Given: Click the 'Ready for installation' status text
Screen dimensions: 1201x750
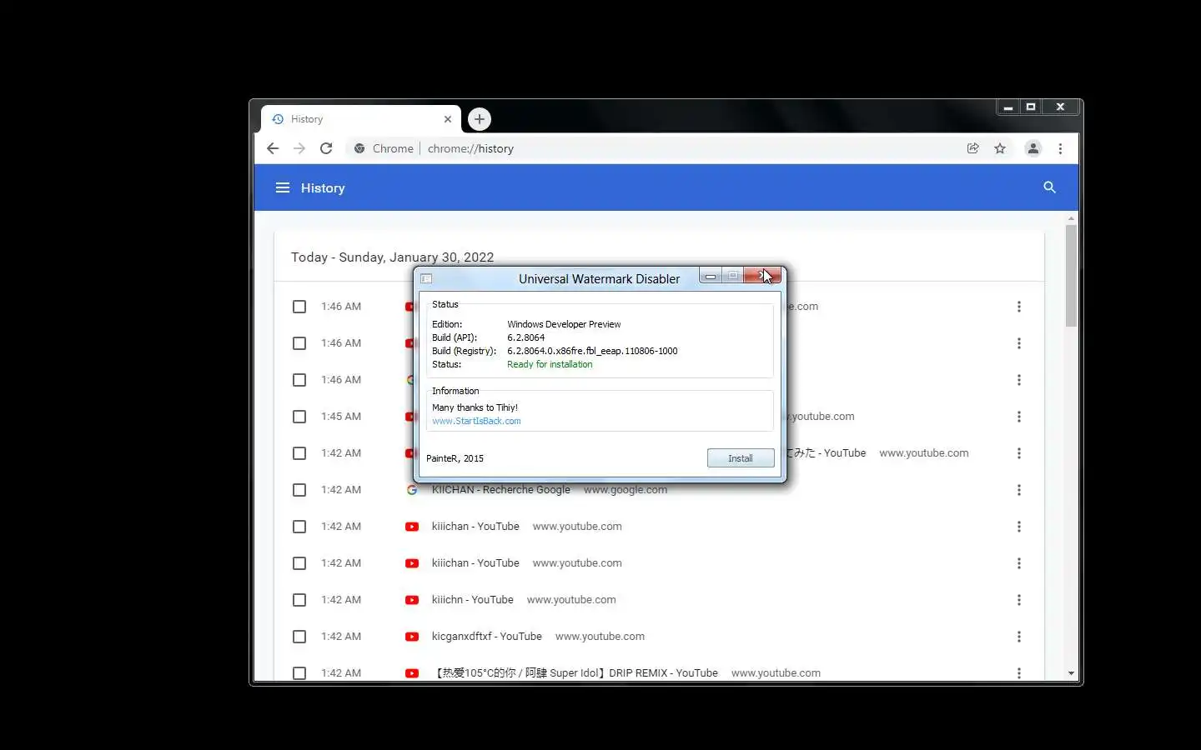Looking at the screenshot, I should (x=550, y=364).
